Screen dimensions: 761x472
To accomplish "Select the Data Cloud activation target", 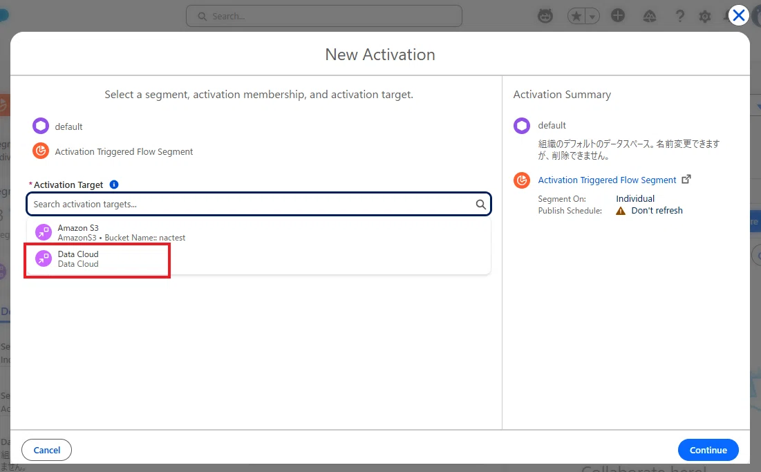I will (x=259, y=258).
